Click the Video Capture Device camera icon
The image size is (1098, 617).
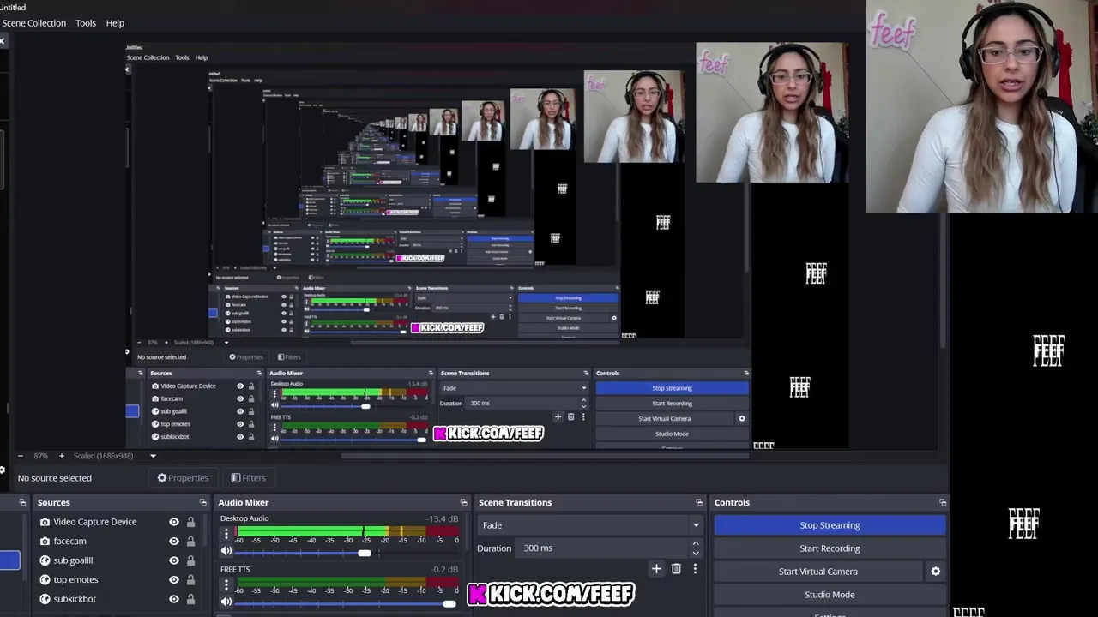45,522
